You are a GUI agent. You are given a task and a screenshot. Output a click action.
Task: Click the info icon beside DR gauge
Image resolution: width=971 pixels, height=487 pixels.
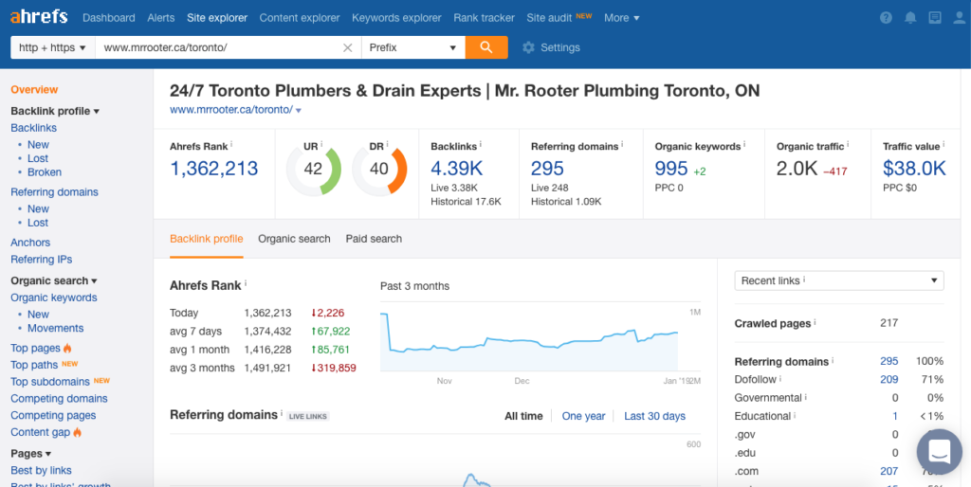(x=388, y=144)
